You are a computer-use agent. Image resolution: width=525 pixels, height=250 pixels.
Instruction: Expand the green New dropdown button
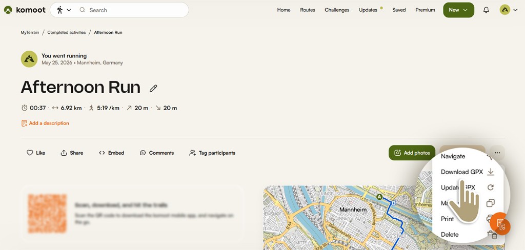tap(458, 10)
